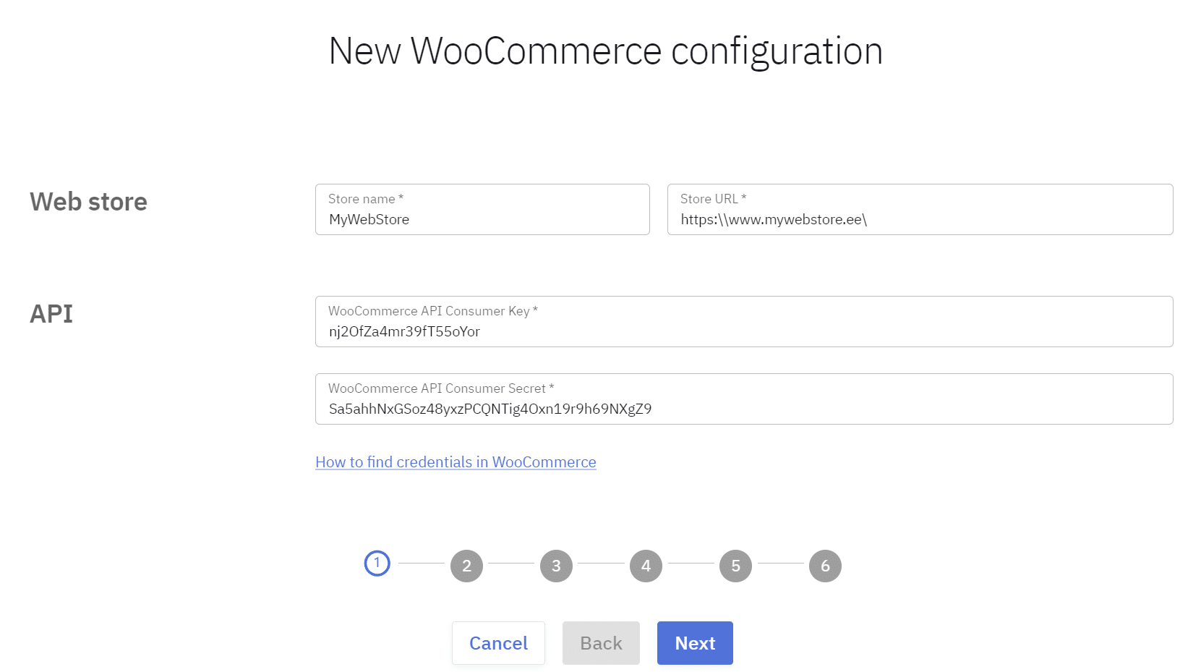Click the "WooCommerce API Consumer Secret *" label
Screen dimensions: 1201x672
tap(441, 388)
